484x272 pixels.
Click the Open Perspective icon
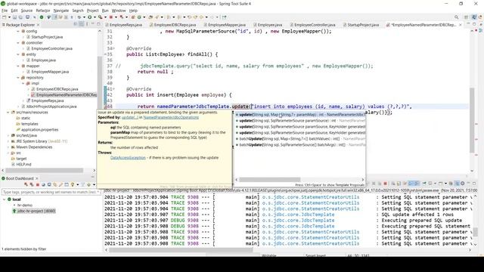(466, 17)
